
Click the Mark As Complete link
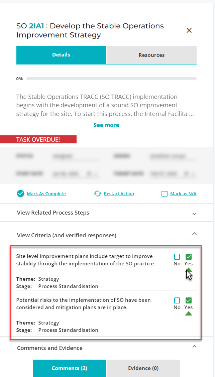coord(46,194)
